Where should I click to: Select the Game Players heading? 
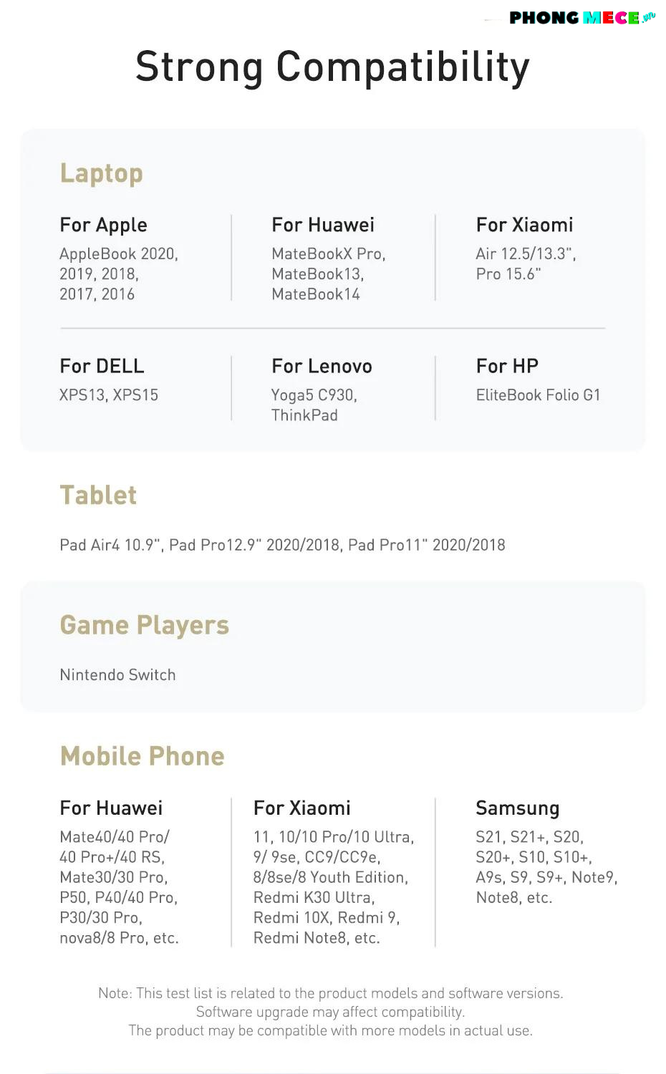(145, 625)
